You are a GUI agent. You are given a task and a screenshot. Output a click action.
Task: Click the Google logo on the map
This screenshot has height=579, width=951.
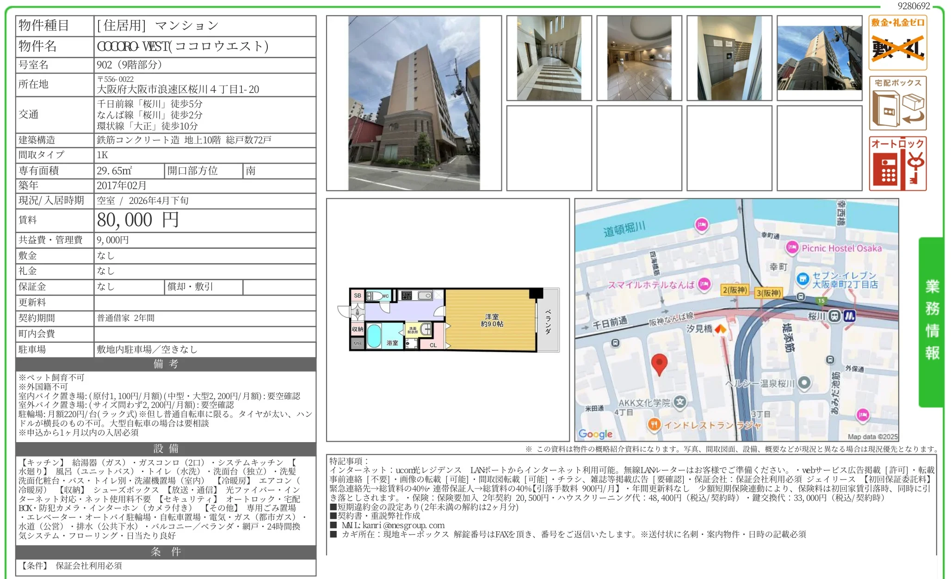(x=595, y=434)
